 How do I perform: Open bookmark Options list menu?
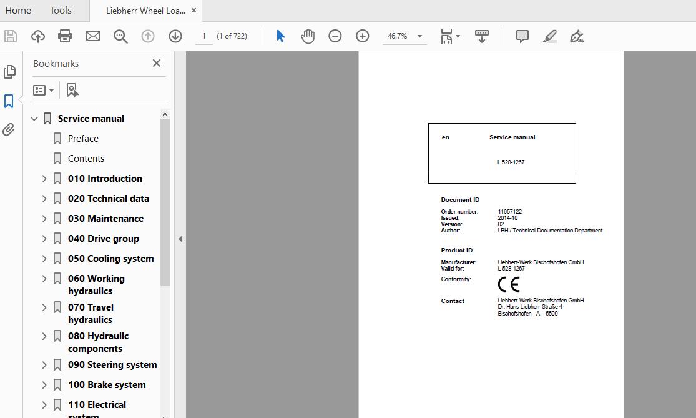[x=43, y=90]
